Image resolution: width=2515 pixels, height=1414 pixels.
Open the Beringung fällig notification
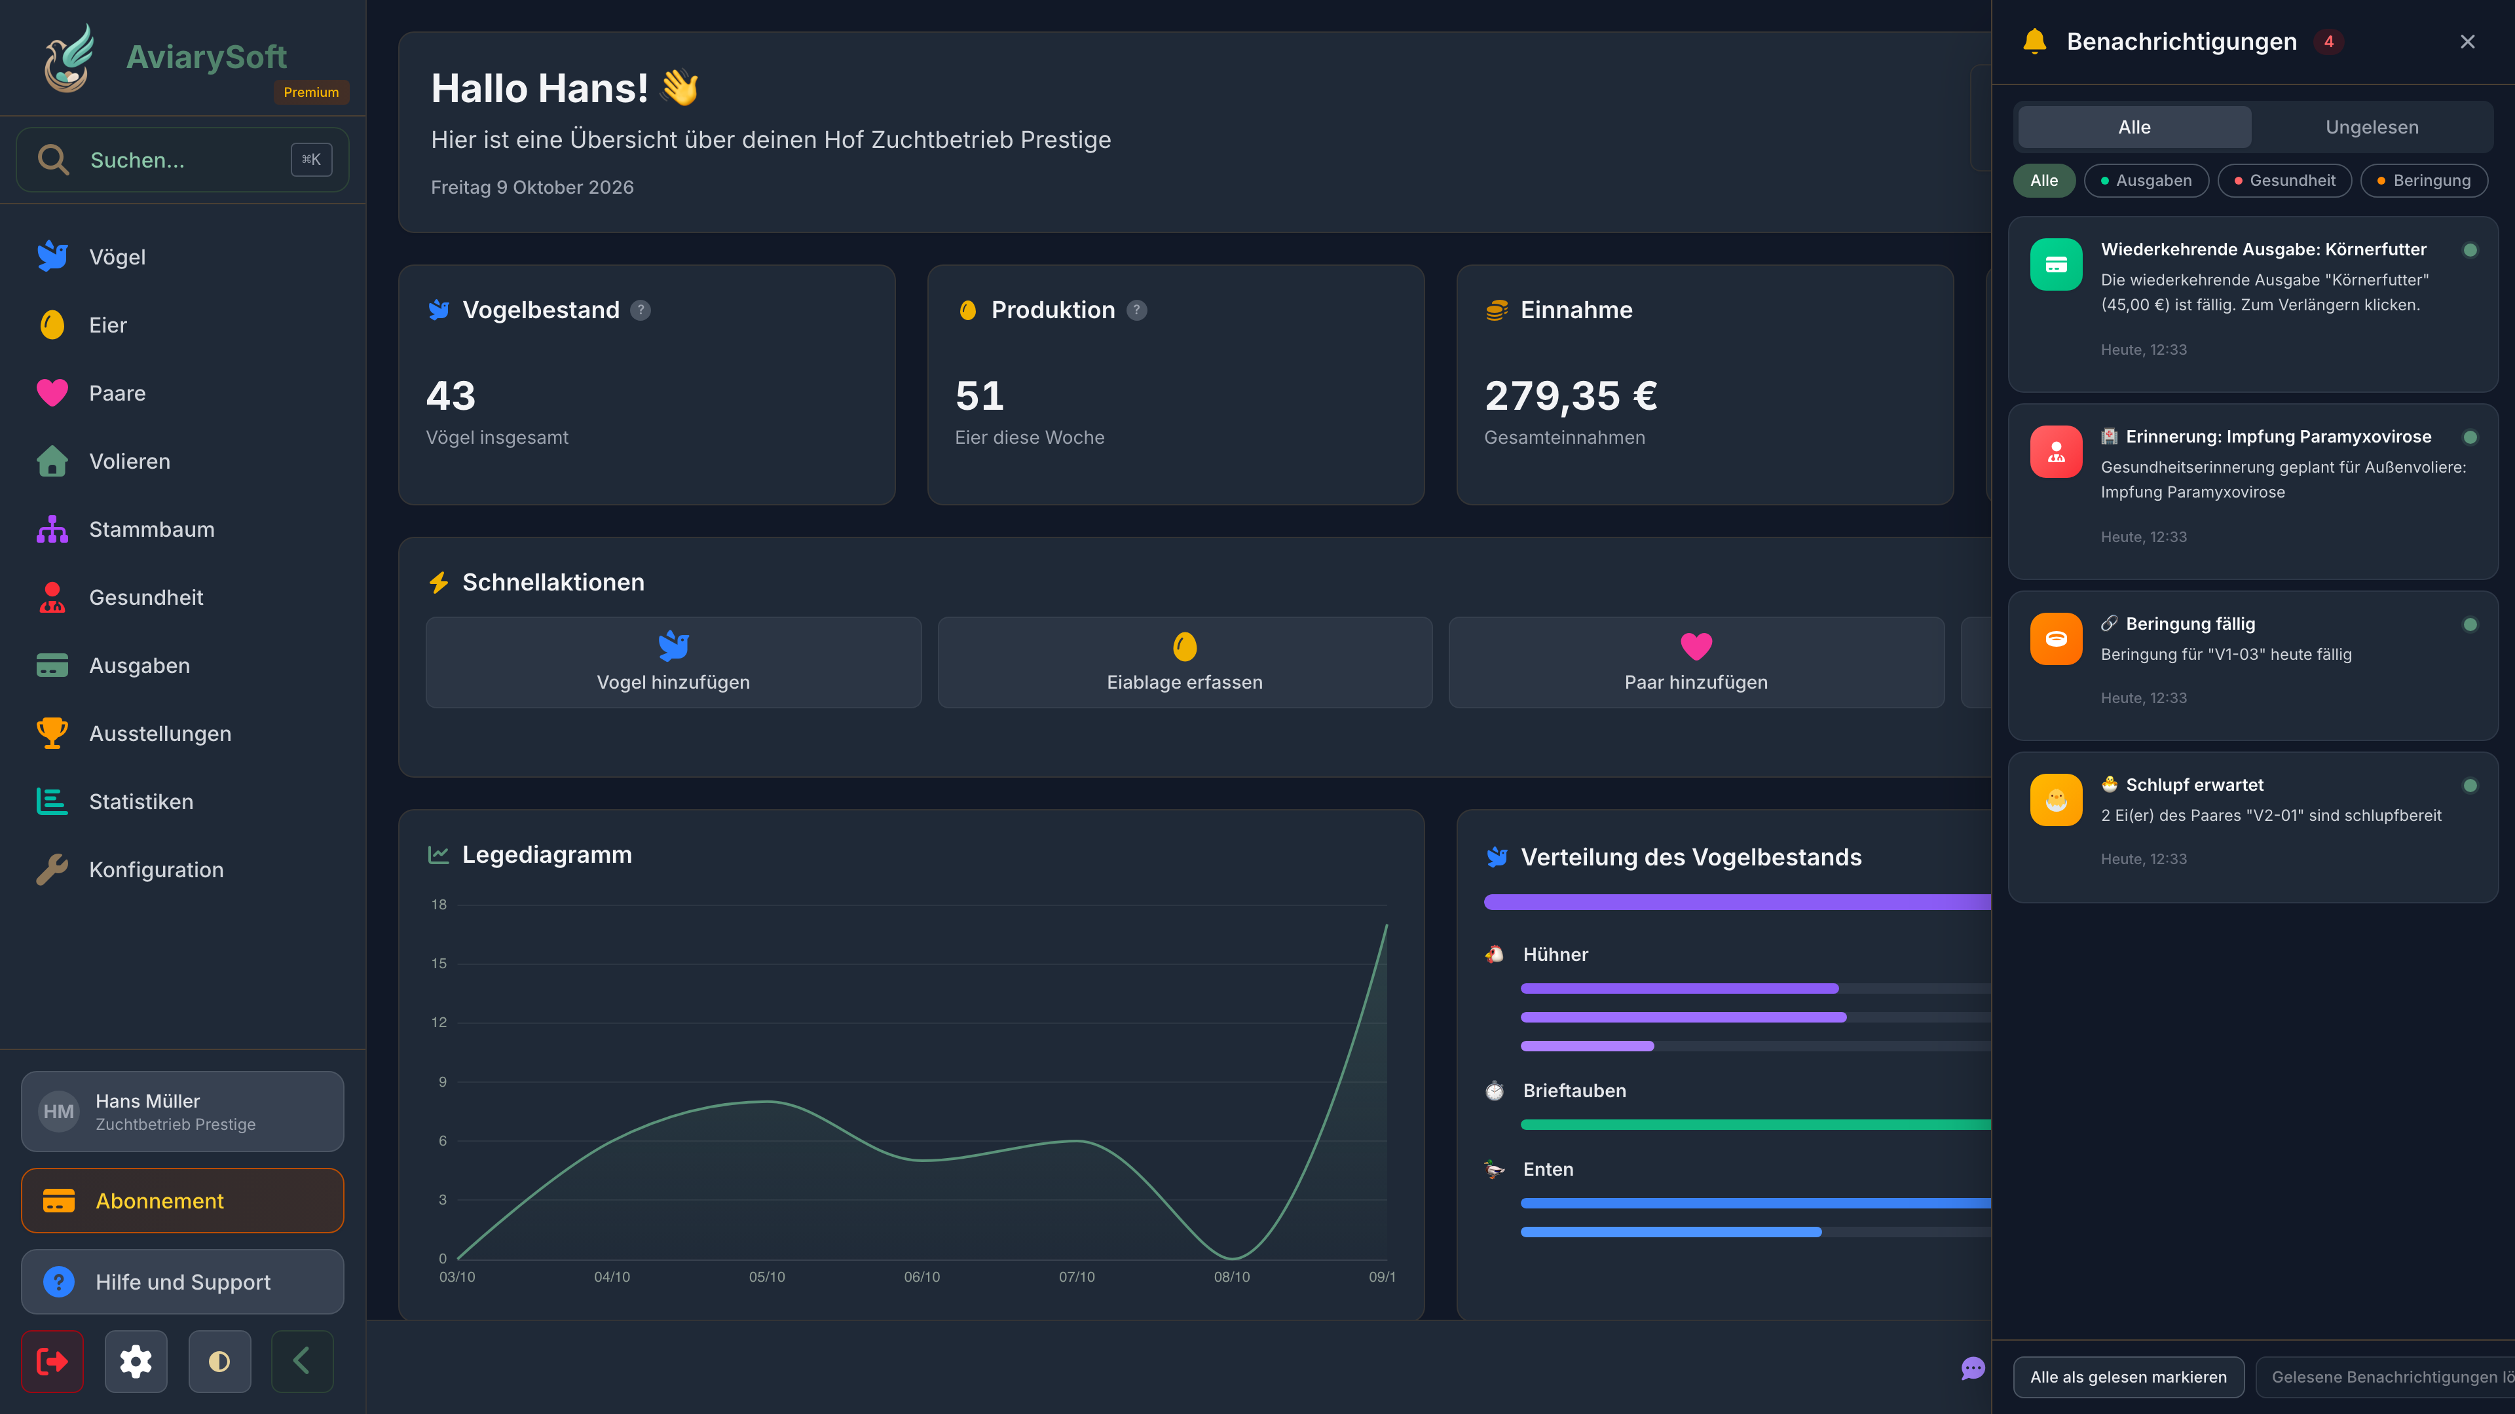pyautogui.click(x=2253, y=666)
